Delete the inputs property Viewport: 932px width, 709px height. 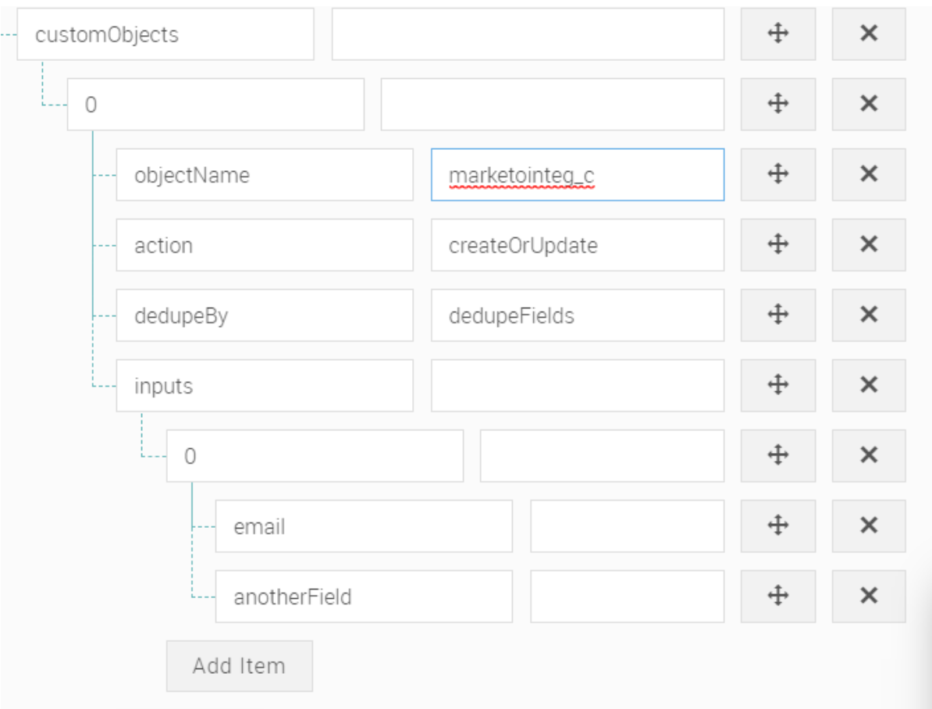868,386
